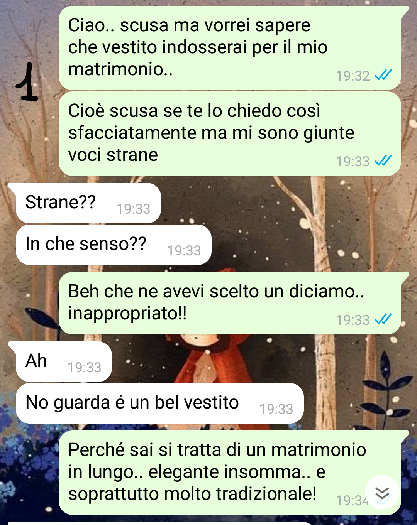
Task: Select the 'Ciao.. scusa ma vorrei sapere' message
Action: point(230,48)
